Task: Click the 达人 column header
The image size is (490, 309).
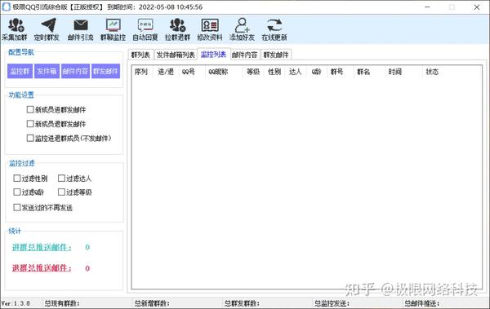Action: (x=296, y=72)
